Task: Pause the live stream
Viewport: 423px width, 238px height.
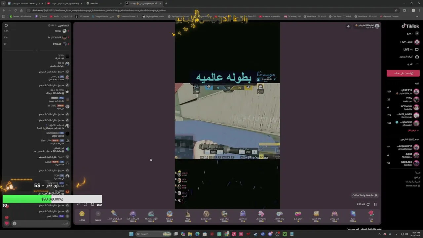Action: tap(375, 204)
